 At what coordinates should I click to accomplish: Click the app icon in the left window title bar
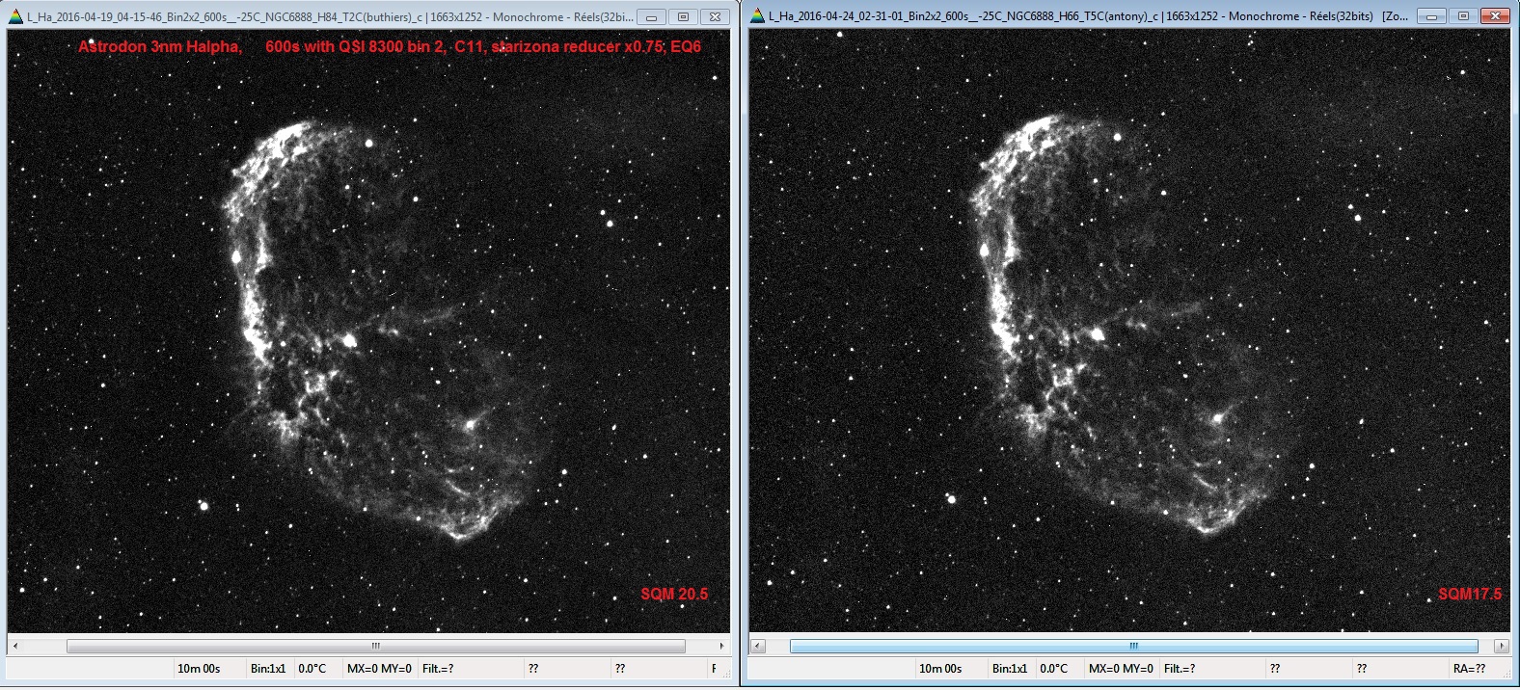(x=14, y=16)
